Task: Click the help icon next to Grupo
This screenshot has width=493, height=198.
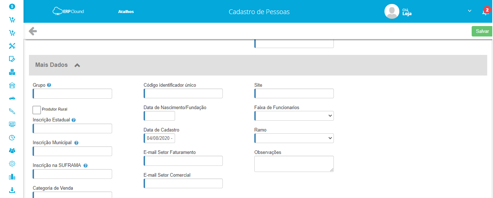Action: pyautogui.click(x=49, y=85)
